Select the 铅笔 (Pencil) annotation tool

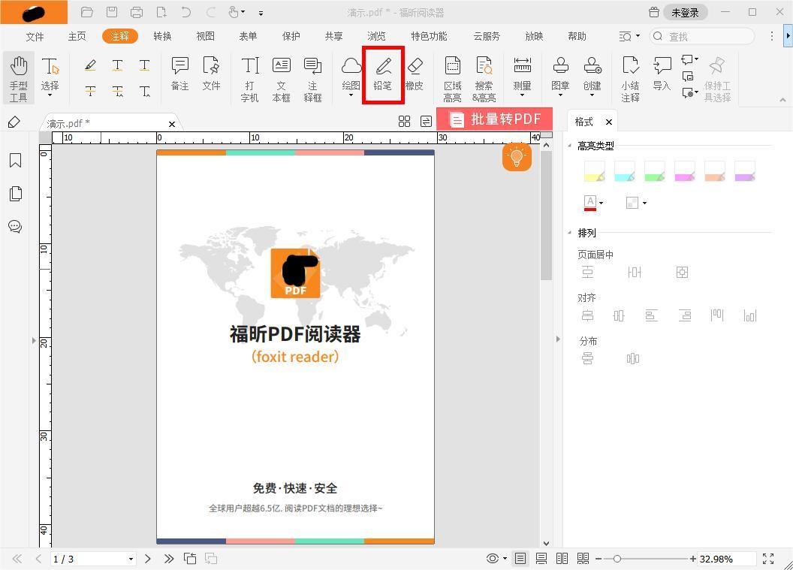click(383, 74)
